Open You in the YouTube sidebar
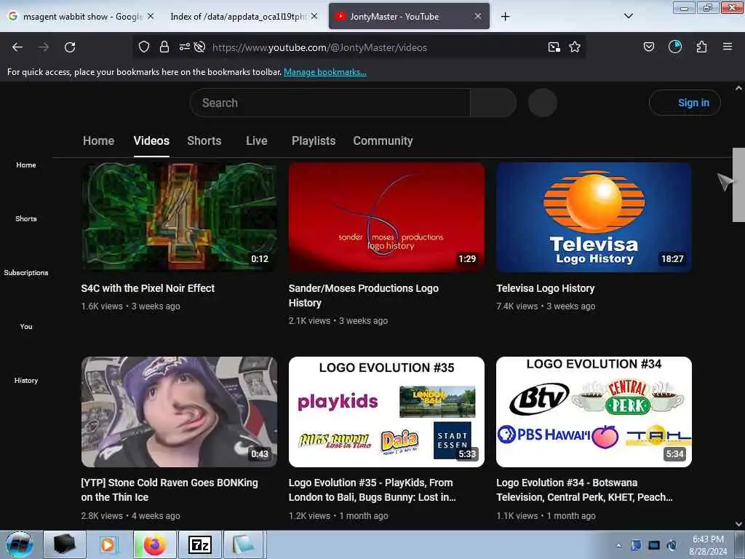The width and height of the screenshot is (745, 559). point(26,327)
